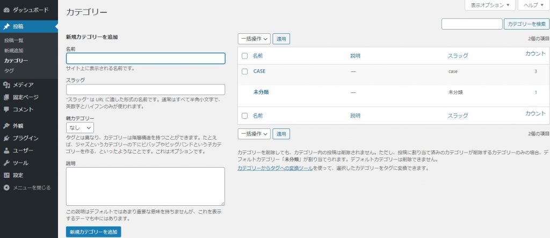Open 固定ページ menu item
Image resolution: width=550 pixels, height=238 pixels.
coord(29,97)
